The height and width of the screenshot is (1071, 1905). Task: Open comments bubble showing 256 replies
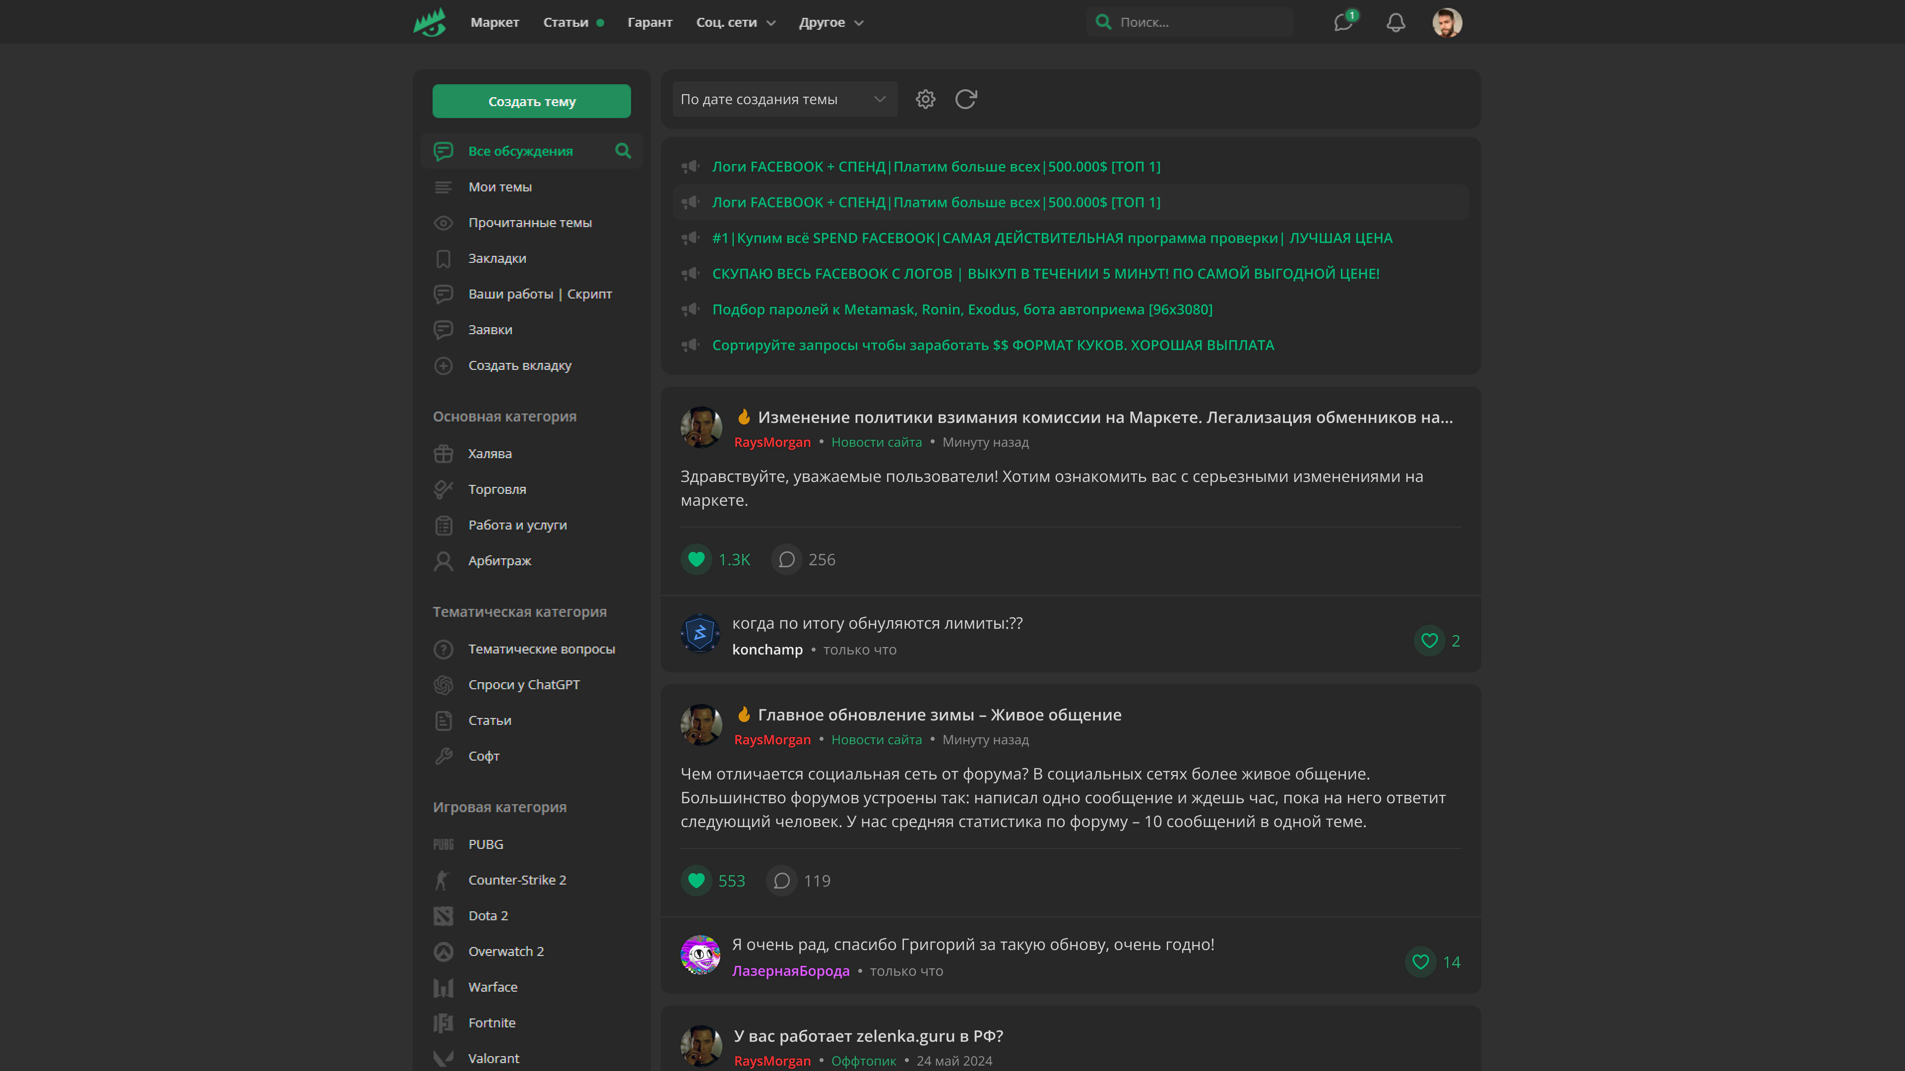(787, 559)
